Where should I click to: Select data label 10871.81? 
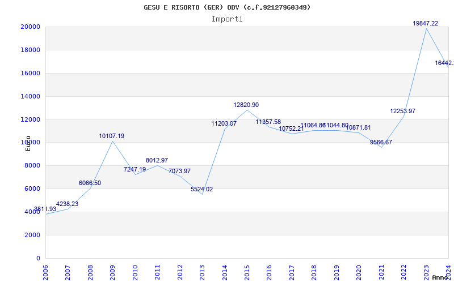(x=359, y=128)
